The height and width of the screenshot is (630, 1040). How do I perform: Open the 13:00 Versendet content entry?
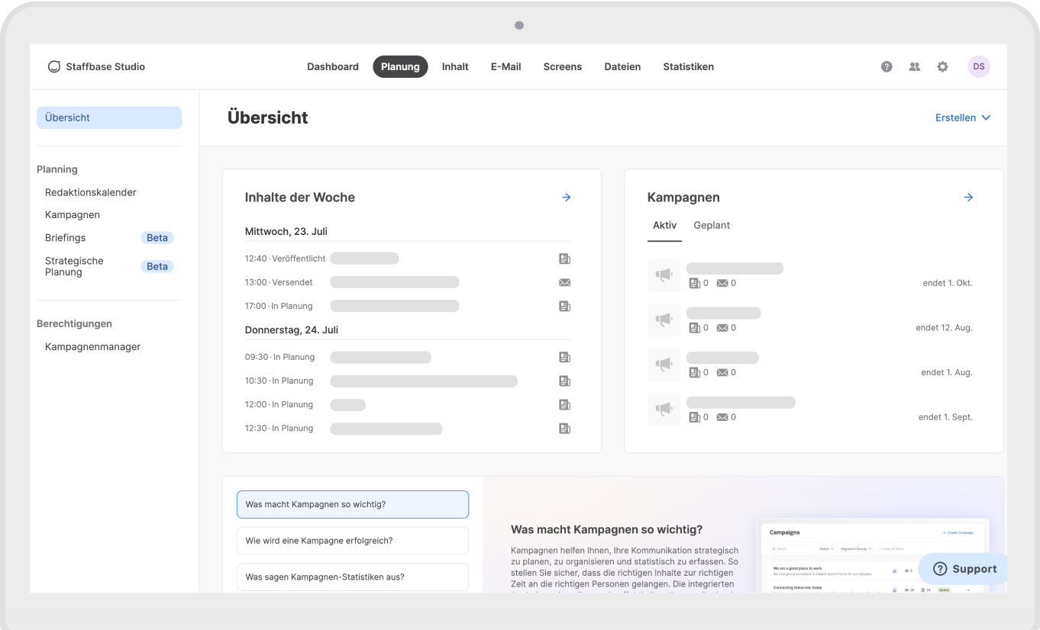coord(408,282)
